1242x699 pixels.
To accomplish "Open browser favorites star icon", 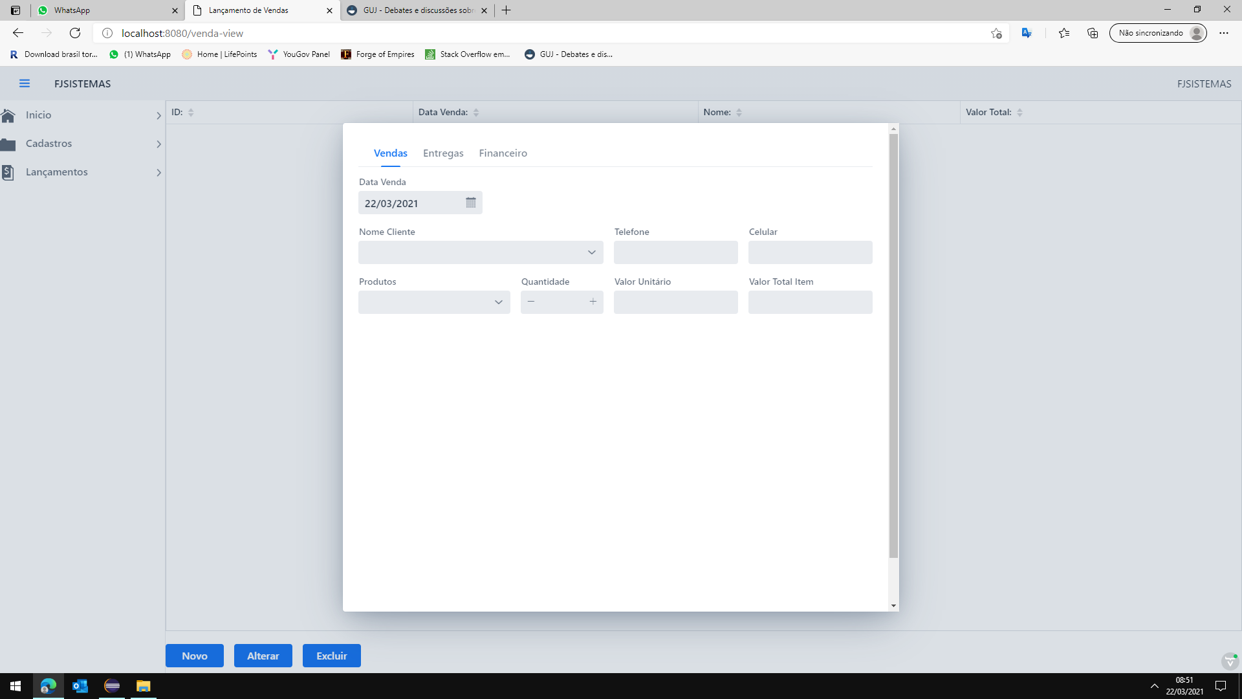I will tap(1063, 33).
